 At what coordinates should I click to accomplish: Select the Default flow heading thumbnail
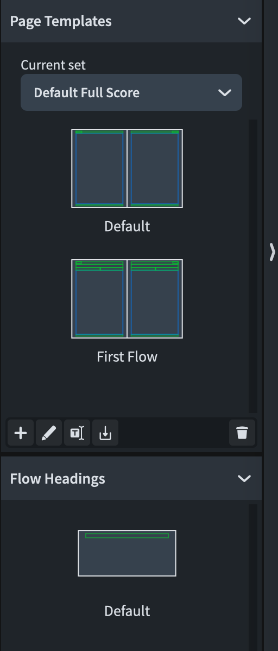point(127,553)
